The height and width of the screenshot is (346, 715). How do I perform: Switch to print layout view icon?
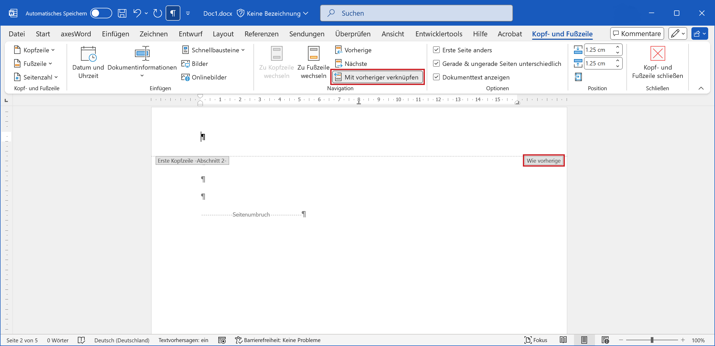point(584,340)
